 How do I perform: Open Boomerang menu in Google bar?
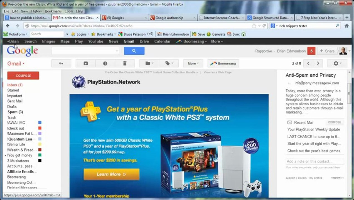(191, 41)
